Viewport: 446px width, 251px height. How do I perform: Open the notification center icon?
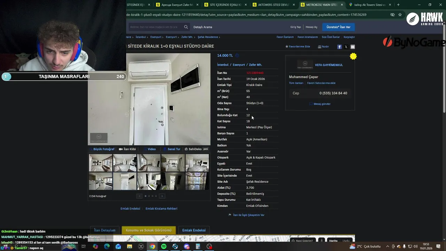click(438, 246)
